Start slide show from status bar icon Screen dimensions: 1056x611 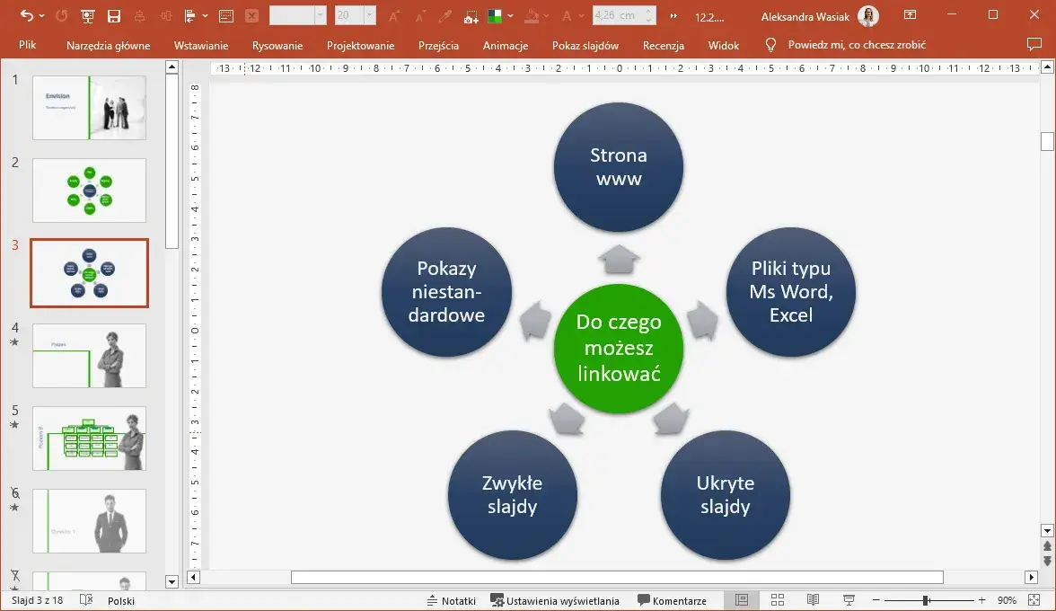(x=849, y=599)
